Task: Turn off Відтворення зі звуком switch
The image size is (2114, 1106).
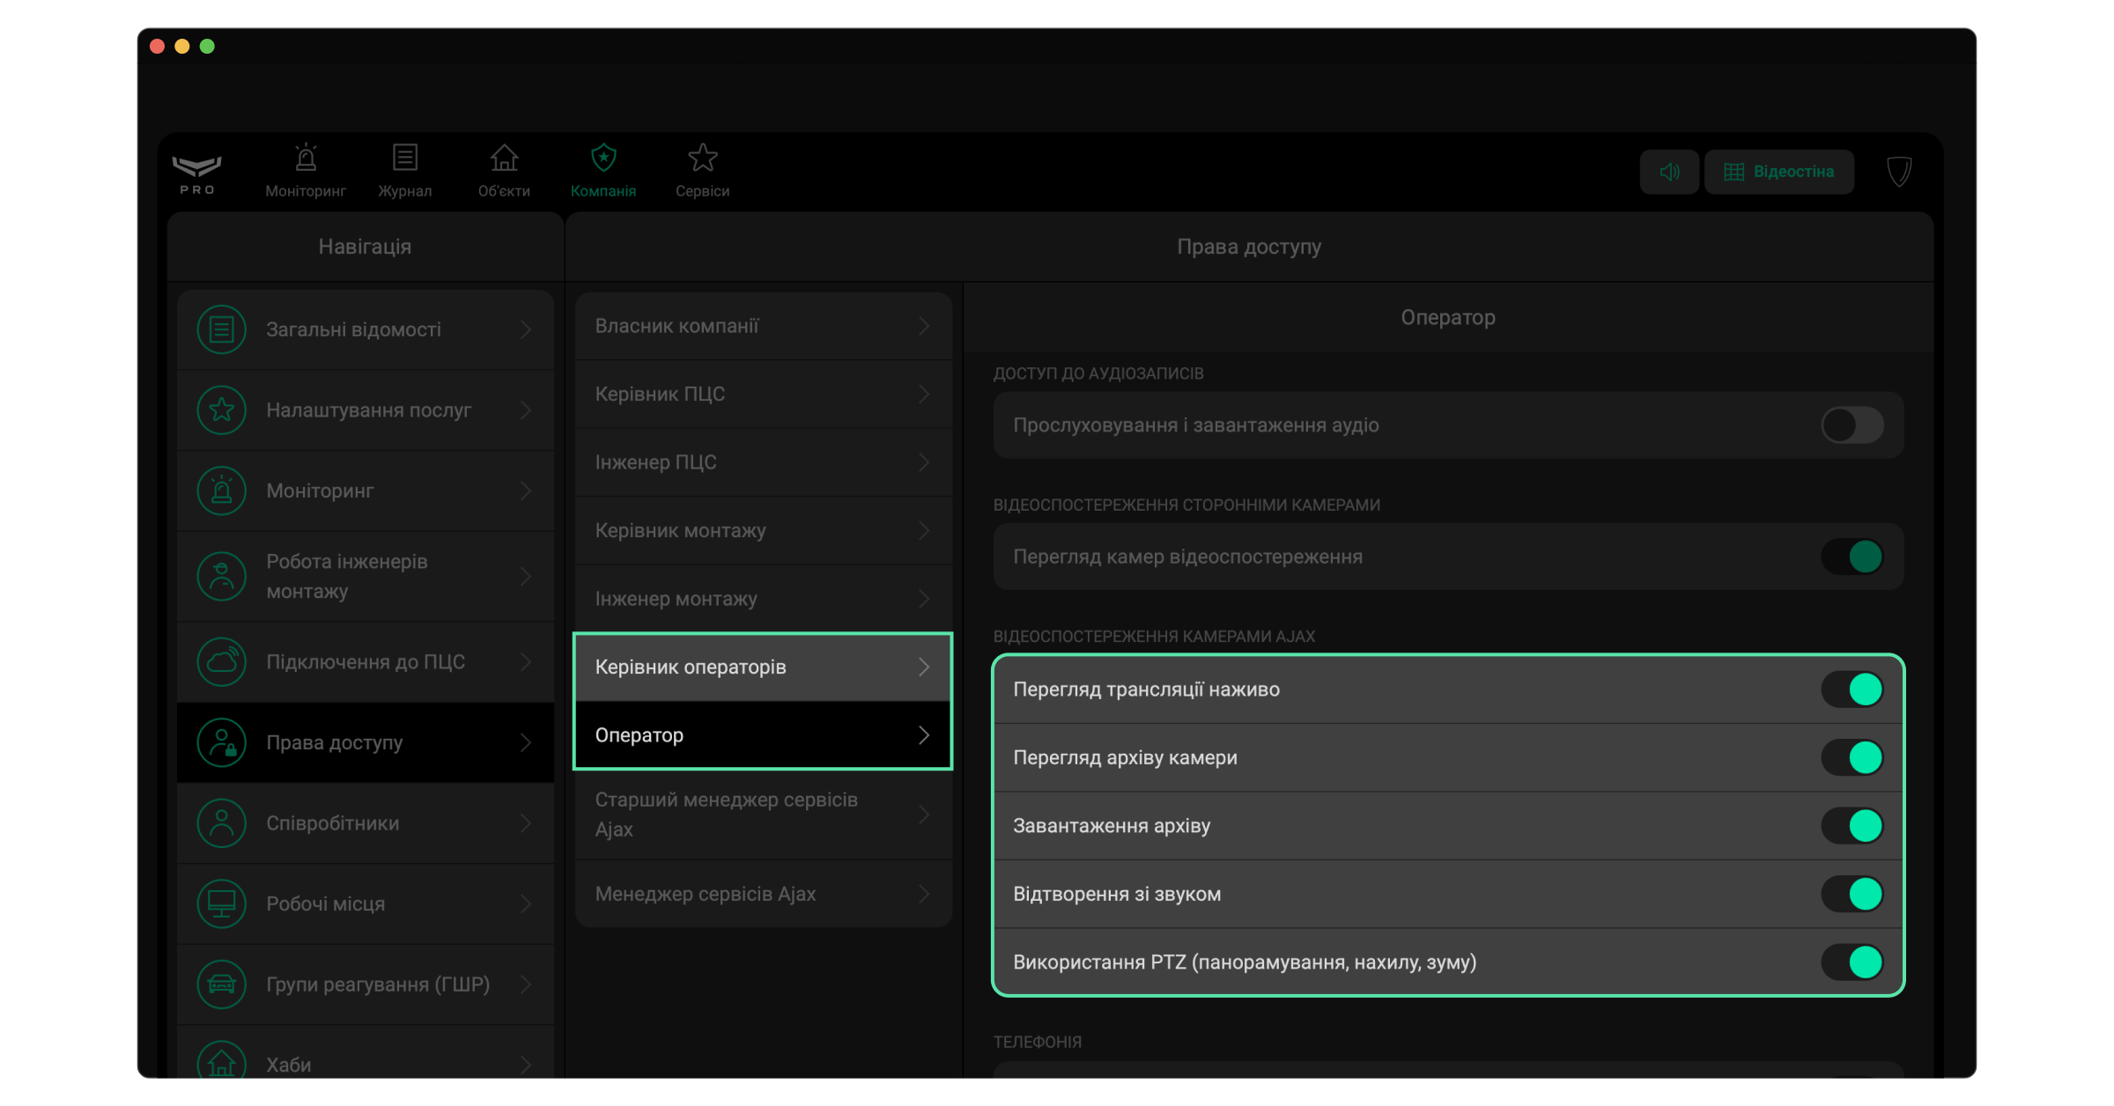Action: pos(1852,894)
